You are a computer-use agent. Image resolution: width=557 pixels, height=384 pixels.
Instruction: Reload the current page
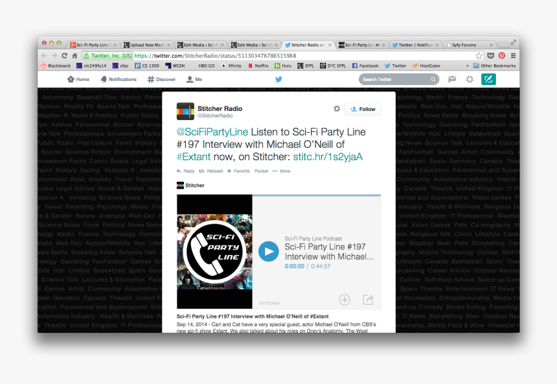(64, 56)
